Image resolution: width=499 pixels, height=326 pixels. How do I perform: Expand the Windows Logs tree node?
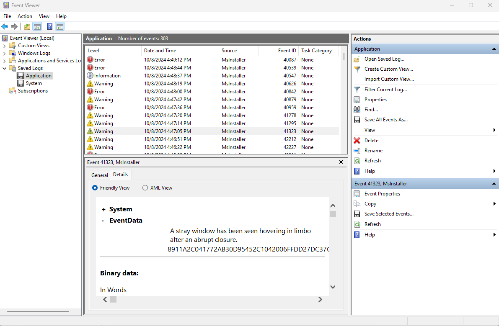pyautogui.click(x=5, y=54)
